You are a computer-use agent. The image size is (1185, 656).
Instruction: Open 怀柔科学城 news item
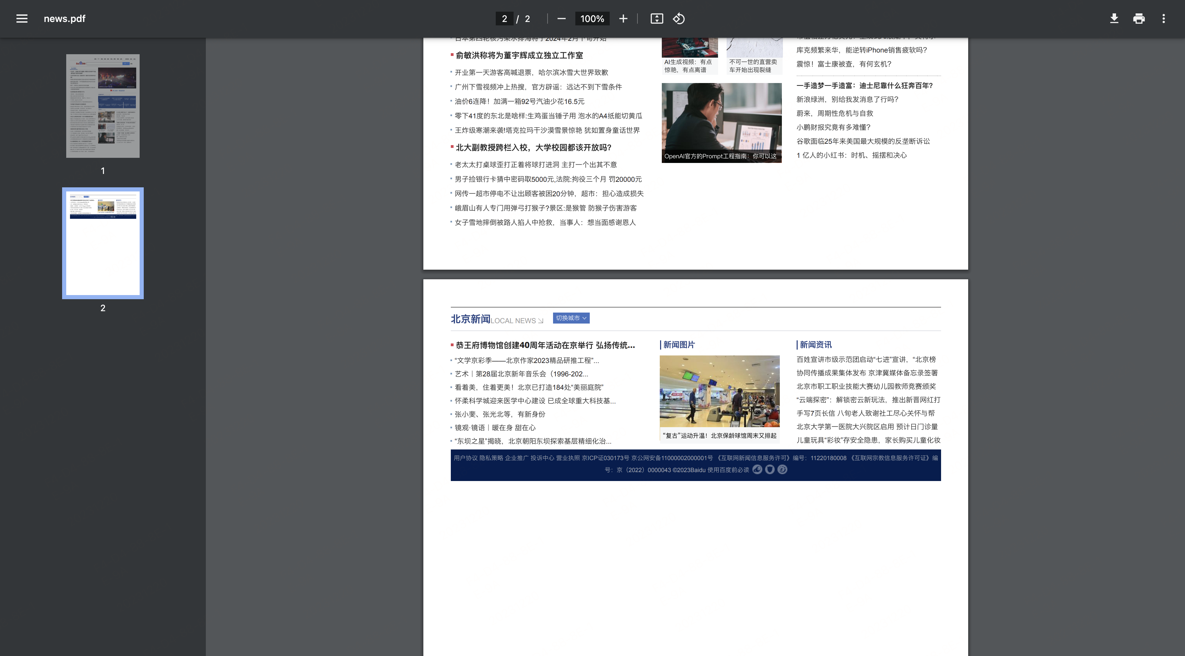[x=535, y=401]
